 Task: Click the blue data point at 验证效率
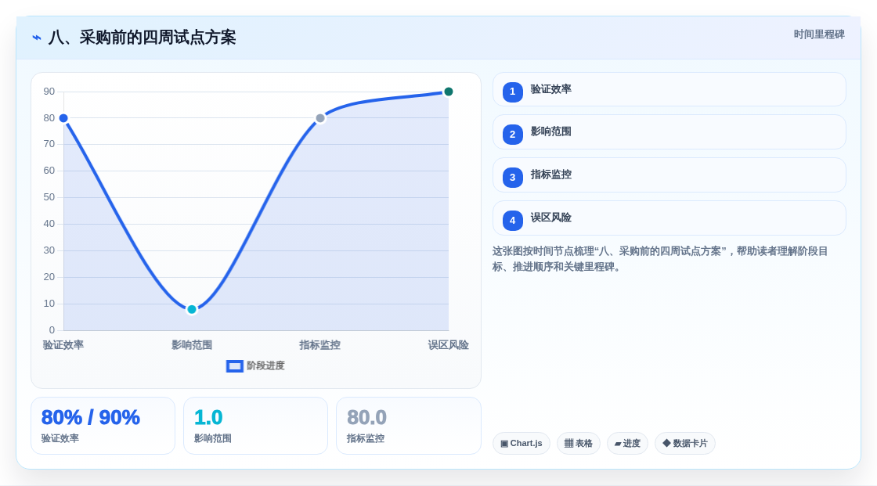click(63, 118)
